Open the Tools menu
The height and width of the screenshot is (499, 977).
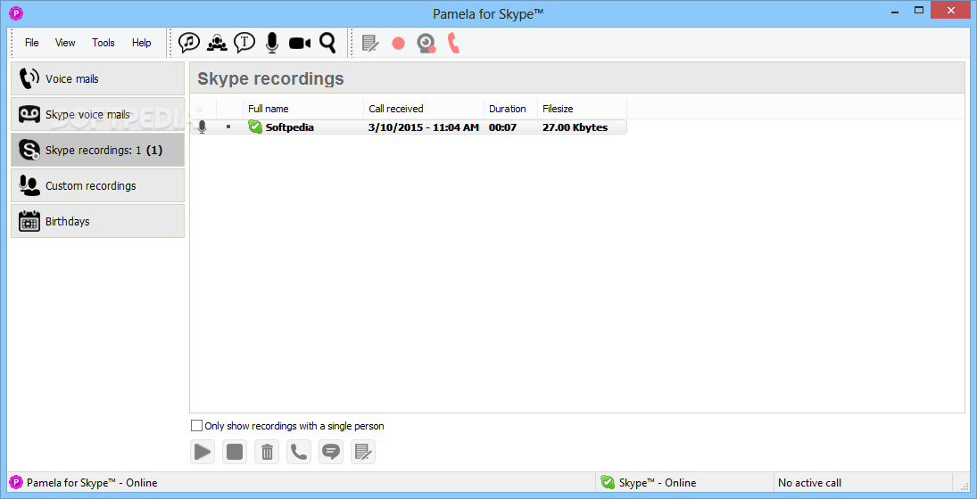[x=103, y=43]
